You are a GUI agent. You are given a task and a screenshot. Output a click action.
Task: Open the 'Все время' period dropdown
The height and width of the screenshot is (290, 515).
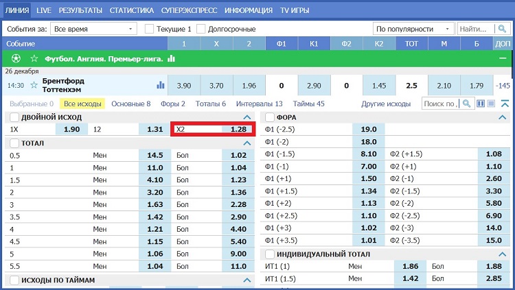[93, 29]
